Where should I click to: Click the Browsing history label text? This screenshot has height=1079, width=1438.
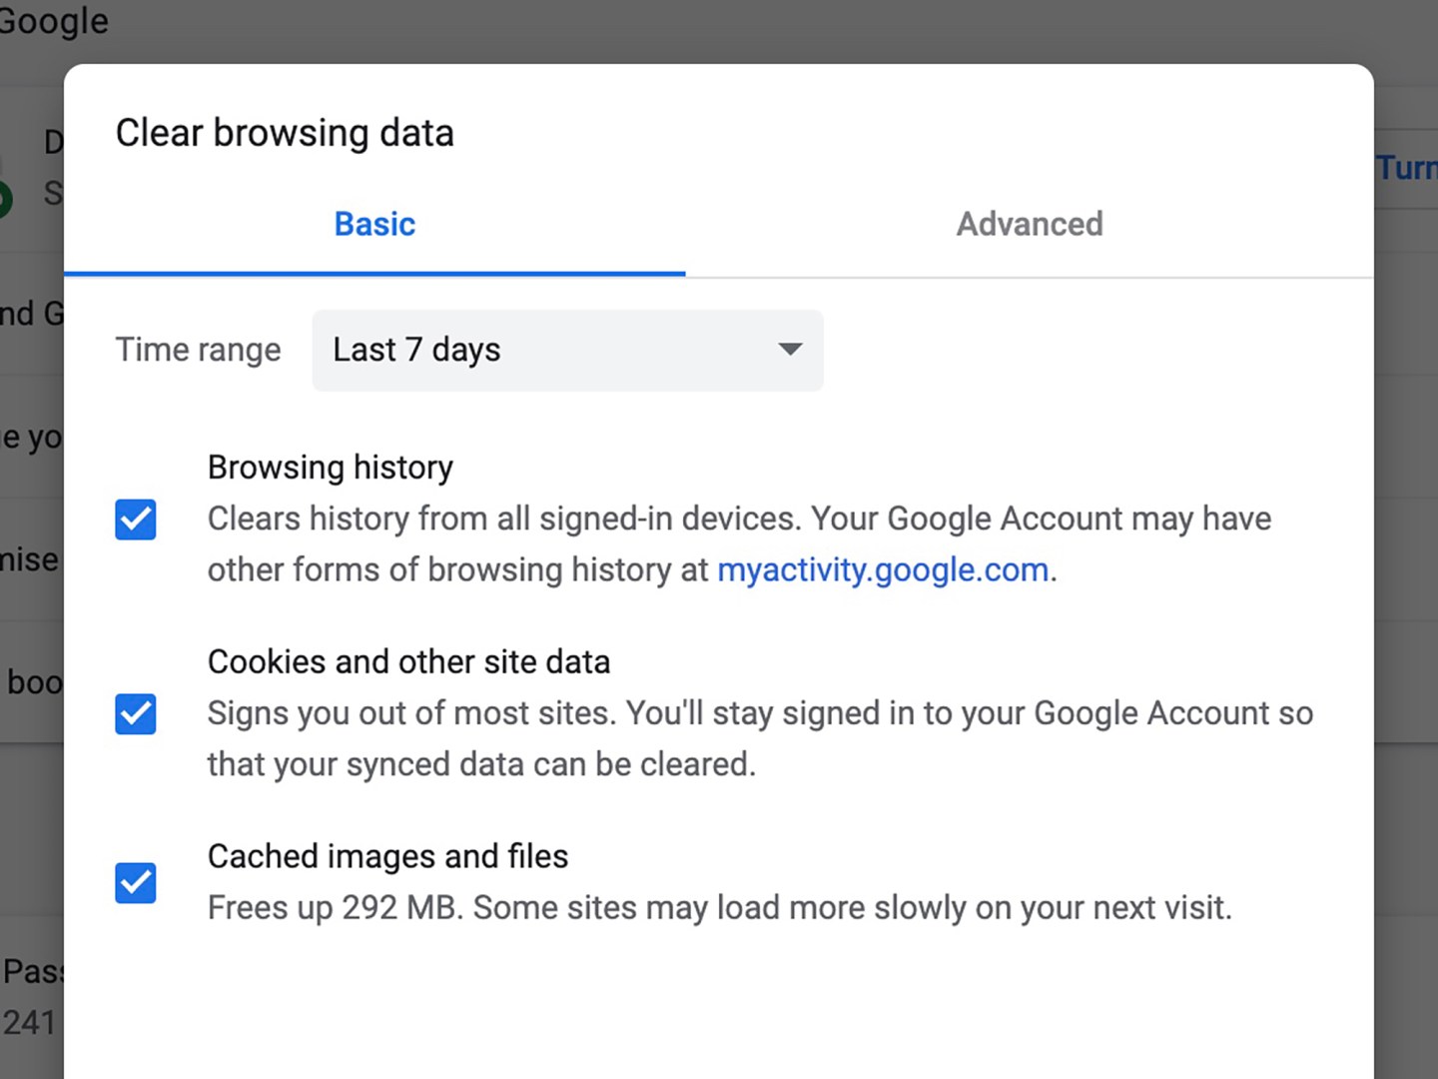pos(330,467)
